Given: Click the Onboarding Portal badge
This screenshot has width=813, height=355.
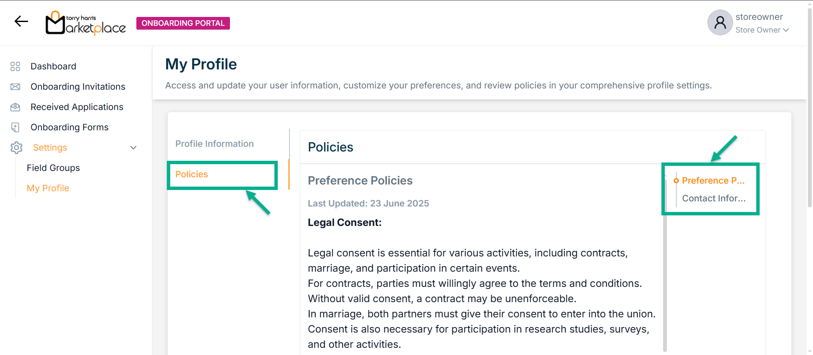Looking at the screenshot, I should 183,23.
